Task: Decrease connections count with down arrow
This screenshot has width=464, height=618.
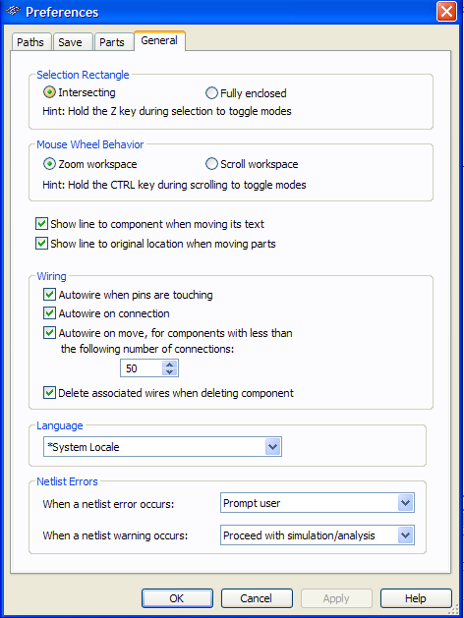Action: tap(170, 372)
